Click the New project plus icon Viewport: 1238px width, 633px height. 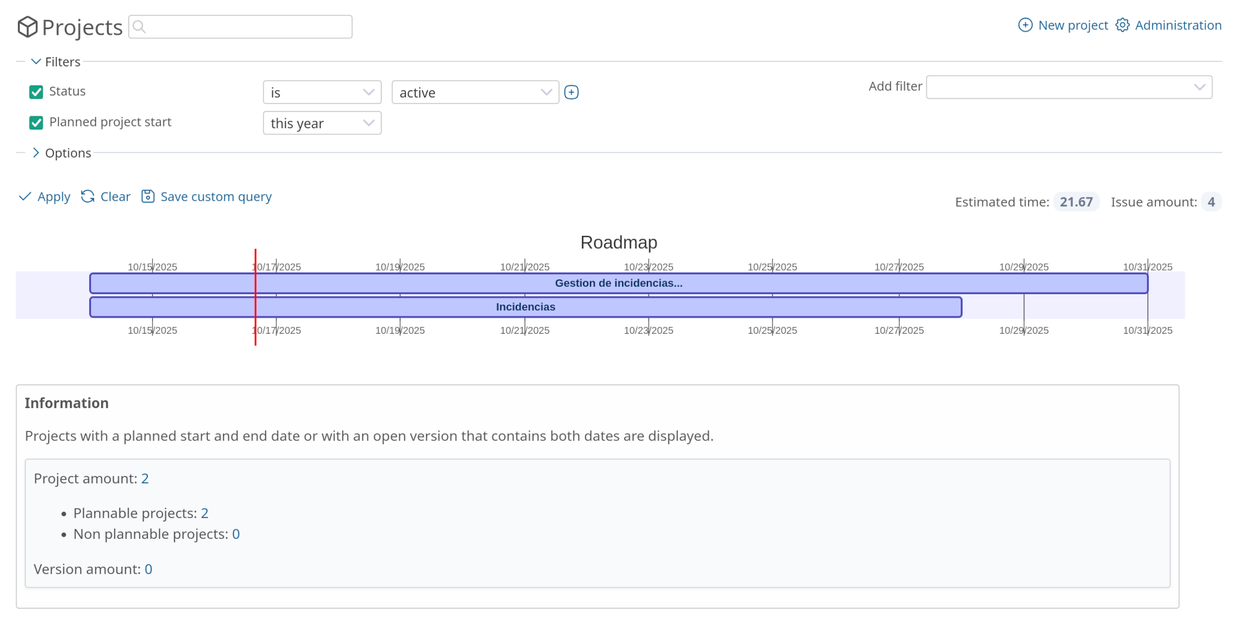pos(1025,25)
